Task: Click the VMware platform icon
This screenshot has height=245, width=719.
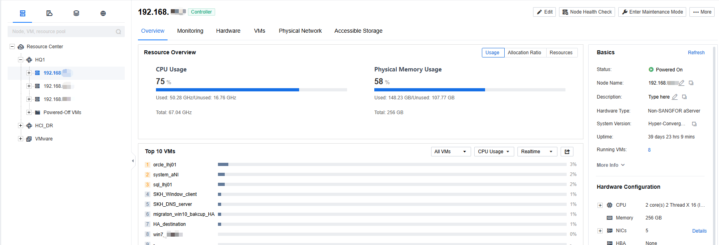Action: [29, 139]
